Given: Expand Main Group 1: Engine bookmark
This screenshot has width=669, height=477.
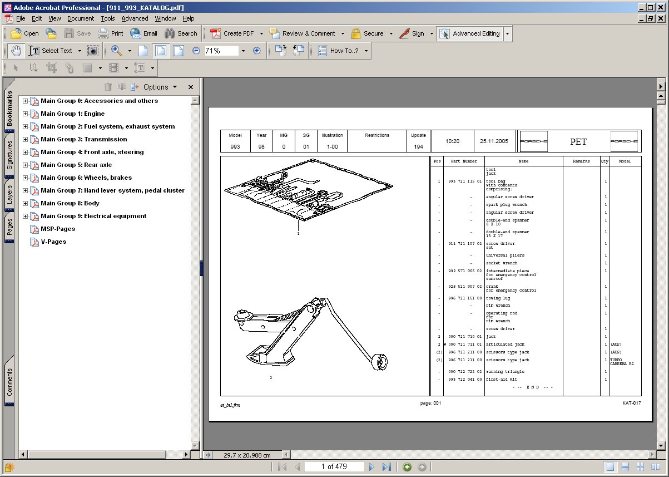Looking at the screenshot, I should [x=25, y=114].
